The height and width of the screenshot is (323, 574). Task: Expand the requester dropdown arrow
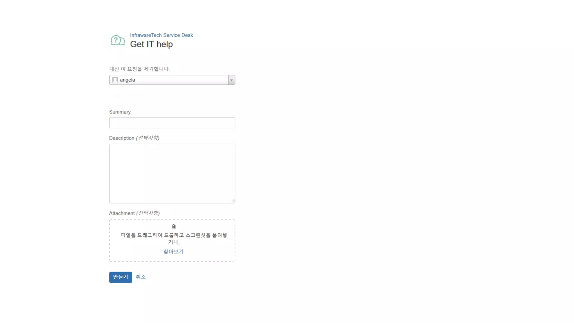point(232,80)
